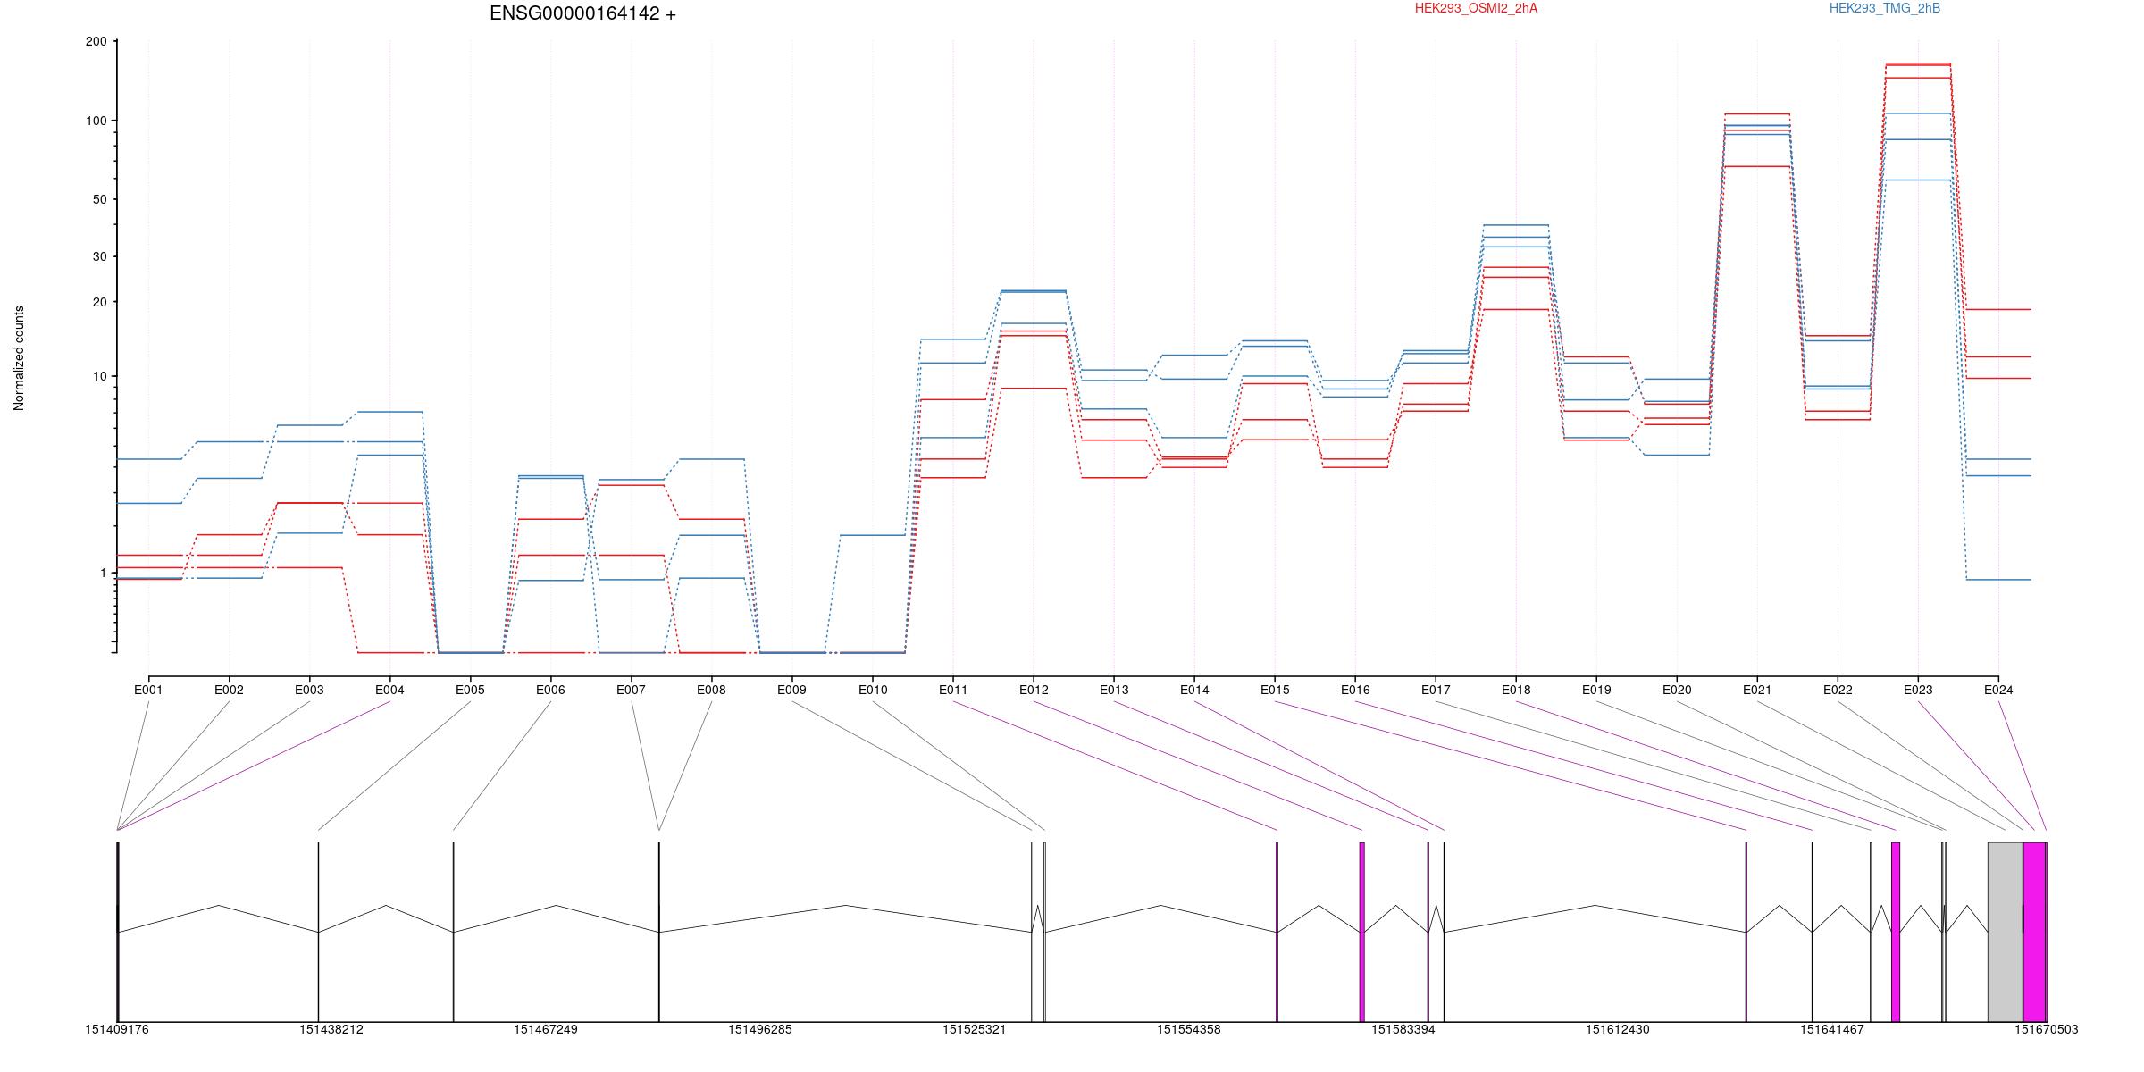Click magenta exon block right of 151641467

point(1896,932)
